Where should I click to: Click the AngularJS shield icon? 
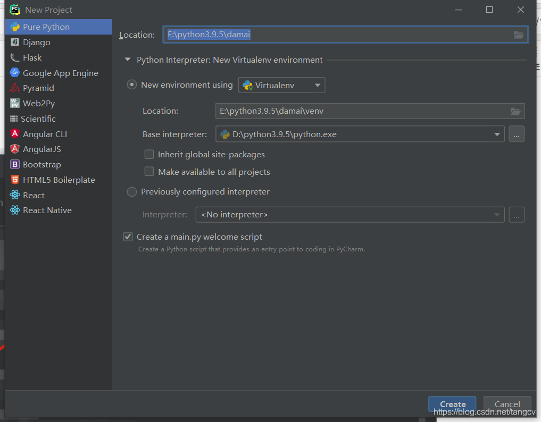point(15,149)
